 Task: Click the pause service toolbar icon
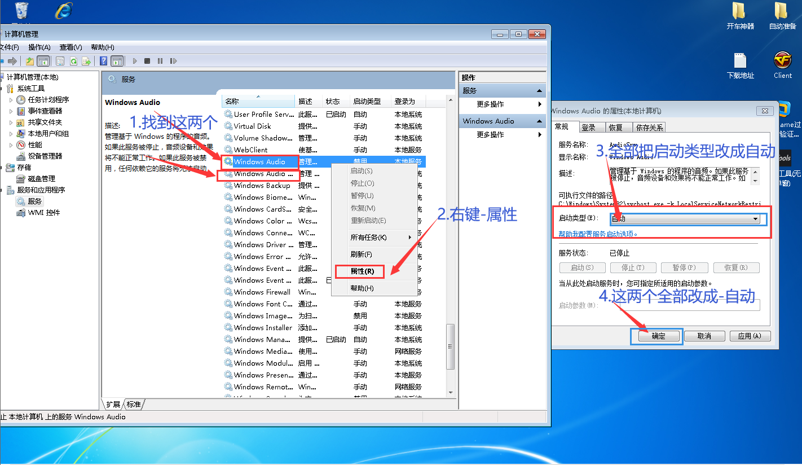point(160,61)
